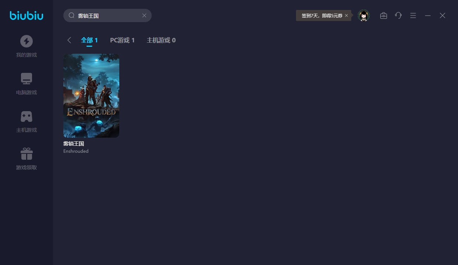Switch to 主机游戏 0 tab
This screenshot has width=458, height=265.
[161, 40]
